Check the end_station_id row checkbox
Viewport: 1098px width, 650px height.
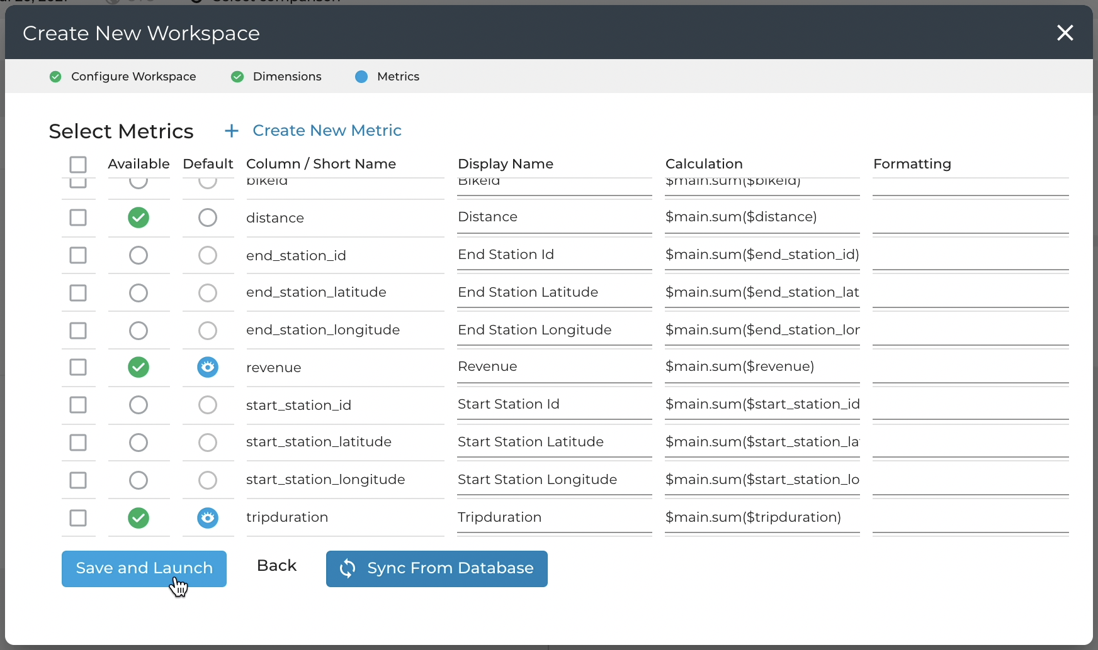tap(78, 255)
